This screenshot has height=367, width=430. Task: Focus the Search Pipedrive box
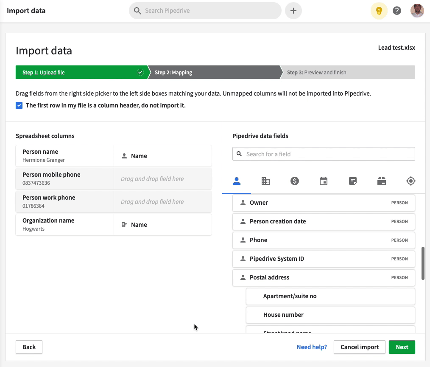point(205,11)
